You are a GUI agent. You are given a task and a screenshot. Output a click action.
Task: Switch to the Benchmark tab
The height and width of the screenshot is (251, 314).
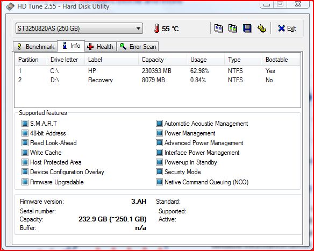click(35, 47)
